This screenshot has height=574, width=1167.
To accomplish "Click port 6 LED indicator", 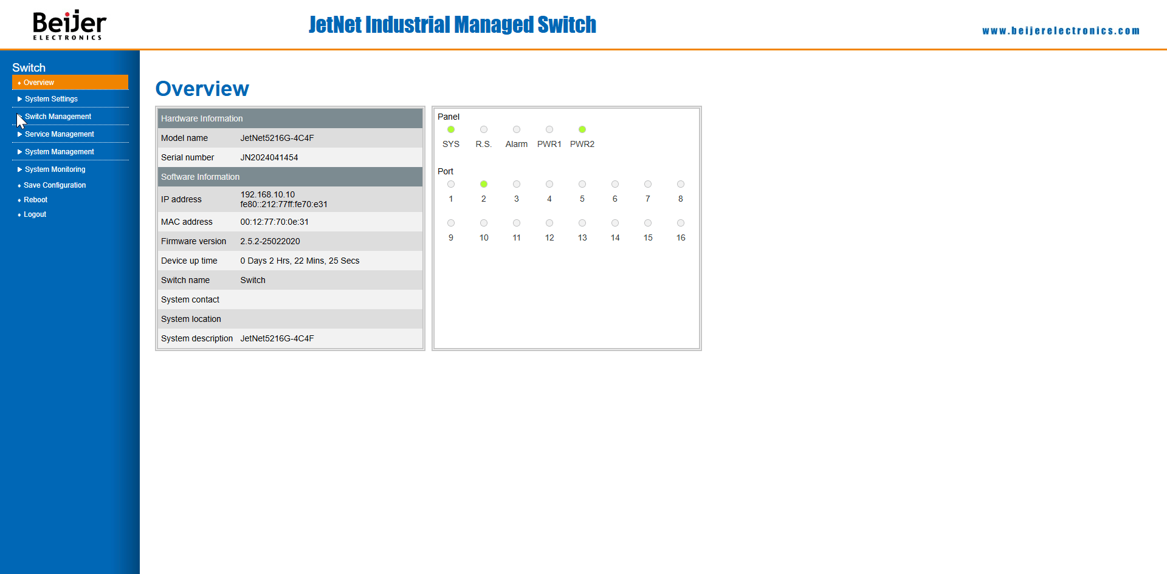I will [x=615, y=184].
